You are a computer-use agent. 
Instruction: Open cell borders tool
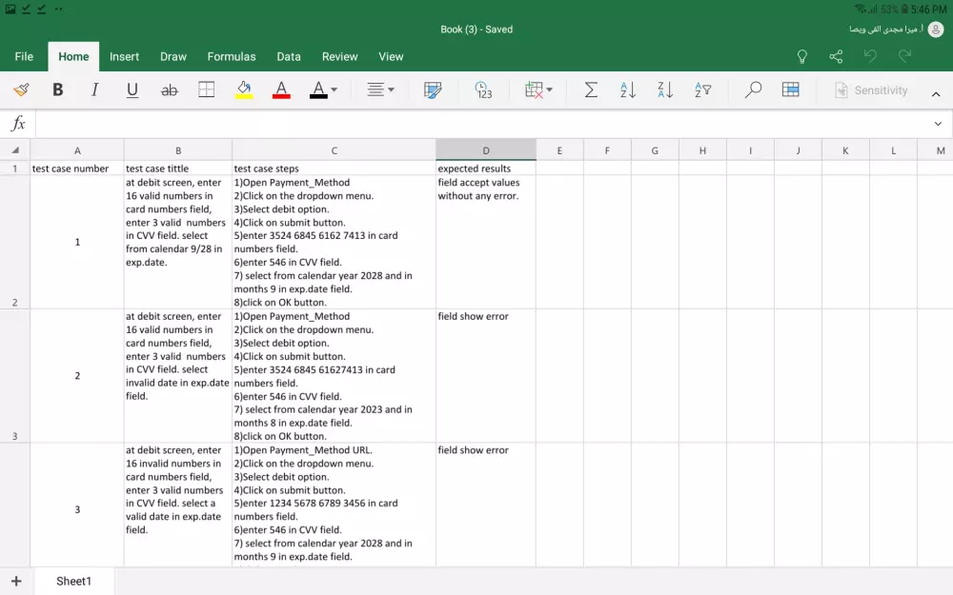pyautogui.click(x=207, y=90)
